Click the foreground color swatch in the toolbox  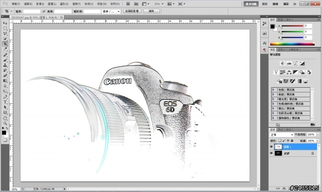point(4,133)
